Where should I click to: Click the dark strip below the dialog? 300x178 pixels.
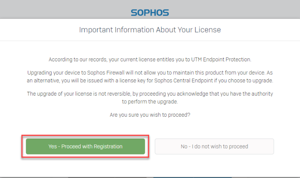click(x=150, y=178)
